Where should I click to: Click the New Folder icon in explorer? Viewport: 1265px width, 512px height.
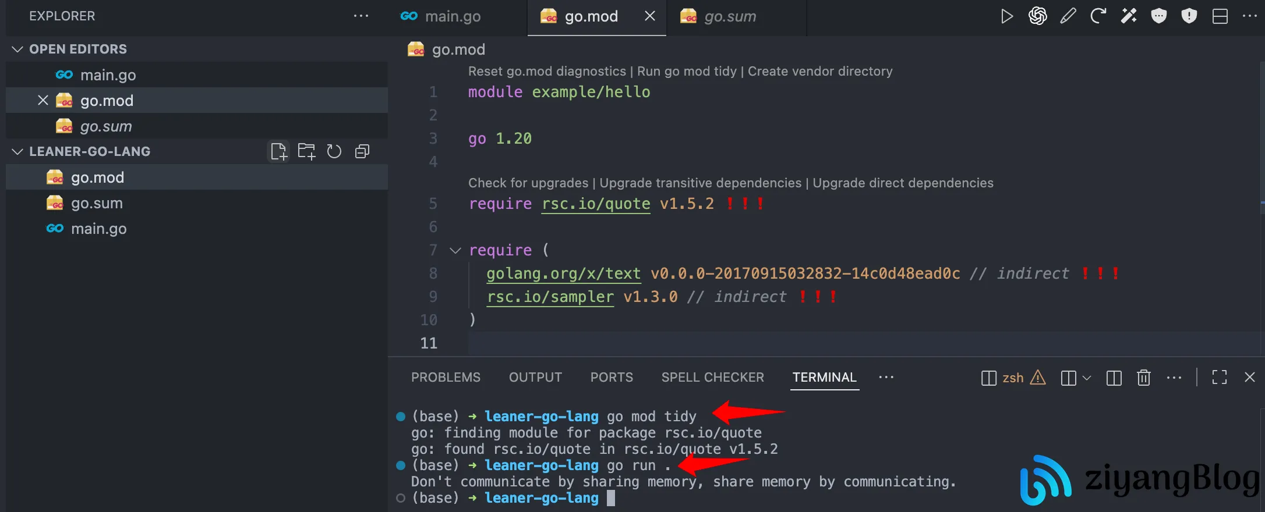click(306, 152)
